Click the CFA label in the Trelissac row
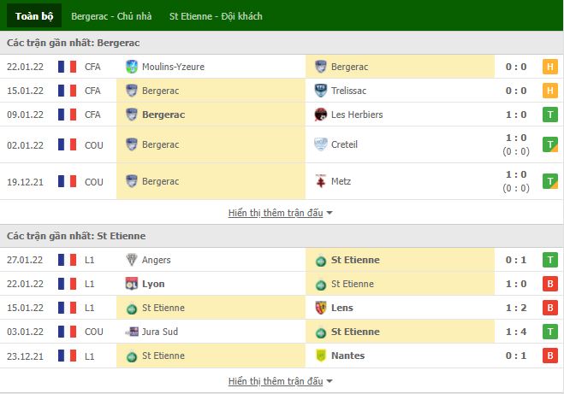564x394 pixels. point(92,91)
